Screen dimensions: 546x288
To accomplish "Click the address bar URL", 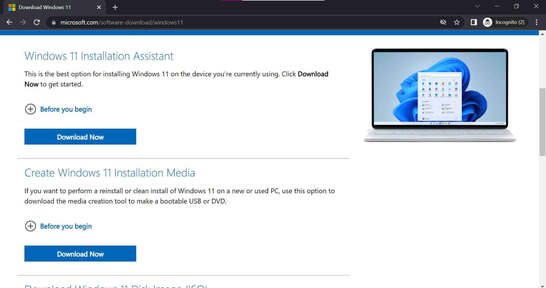I will [122, 22].
